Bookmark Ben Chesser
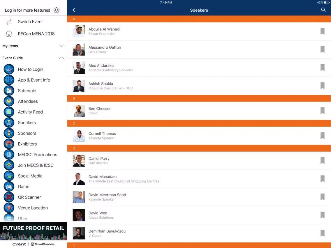 tap(322, 111)
